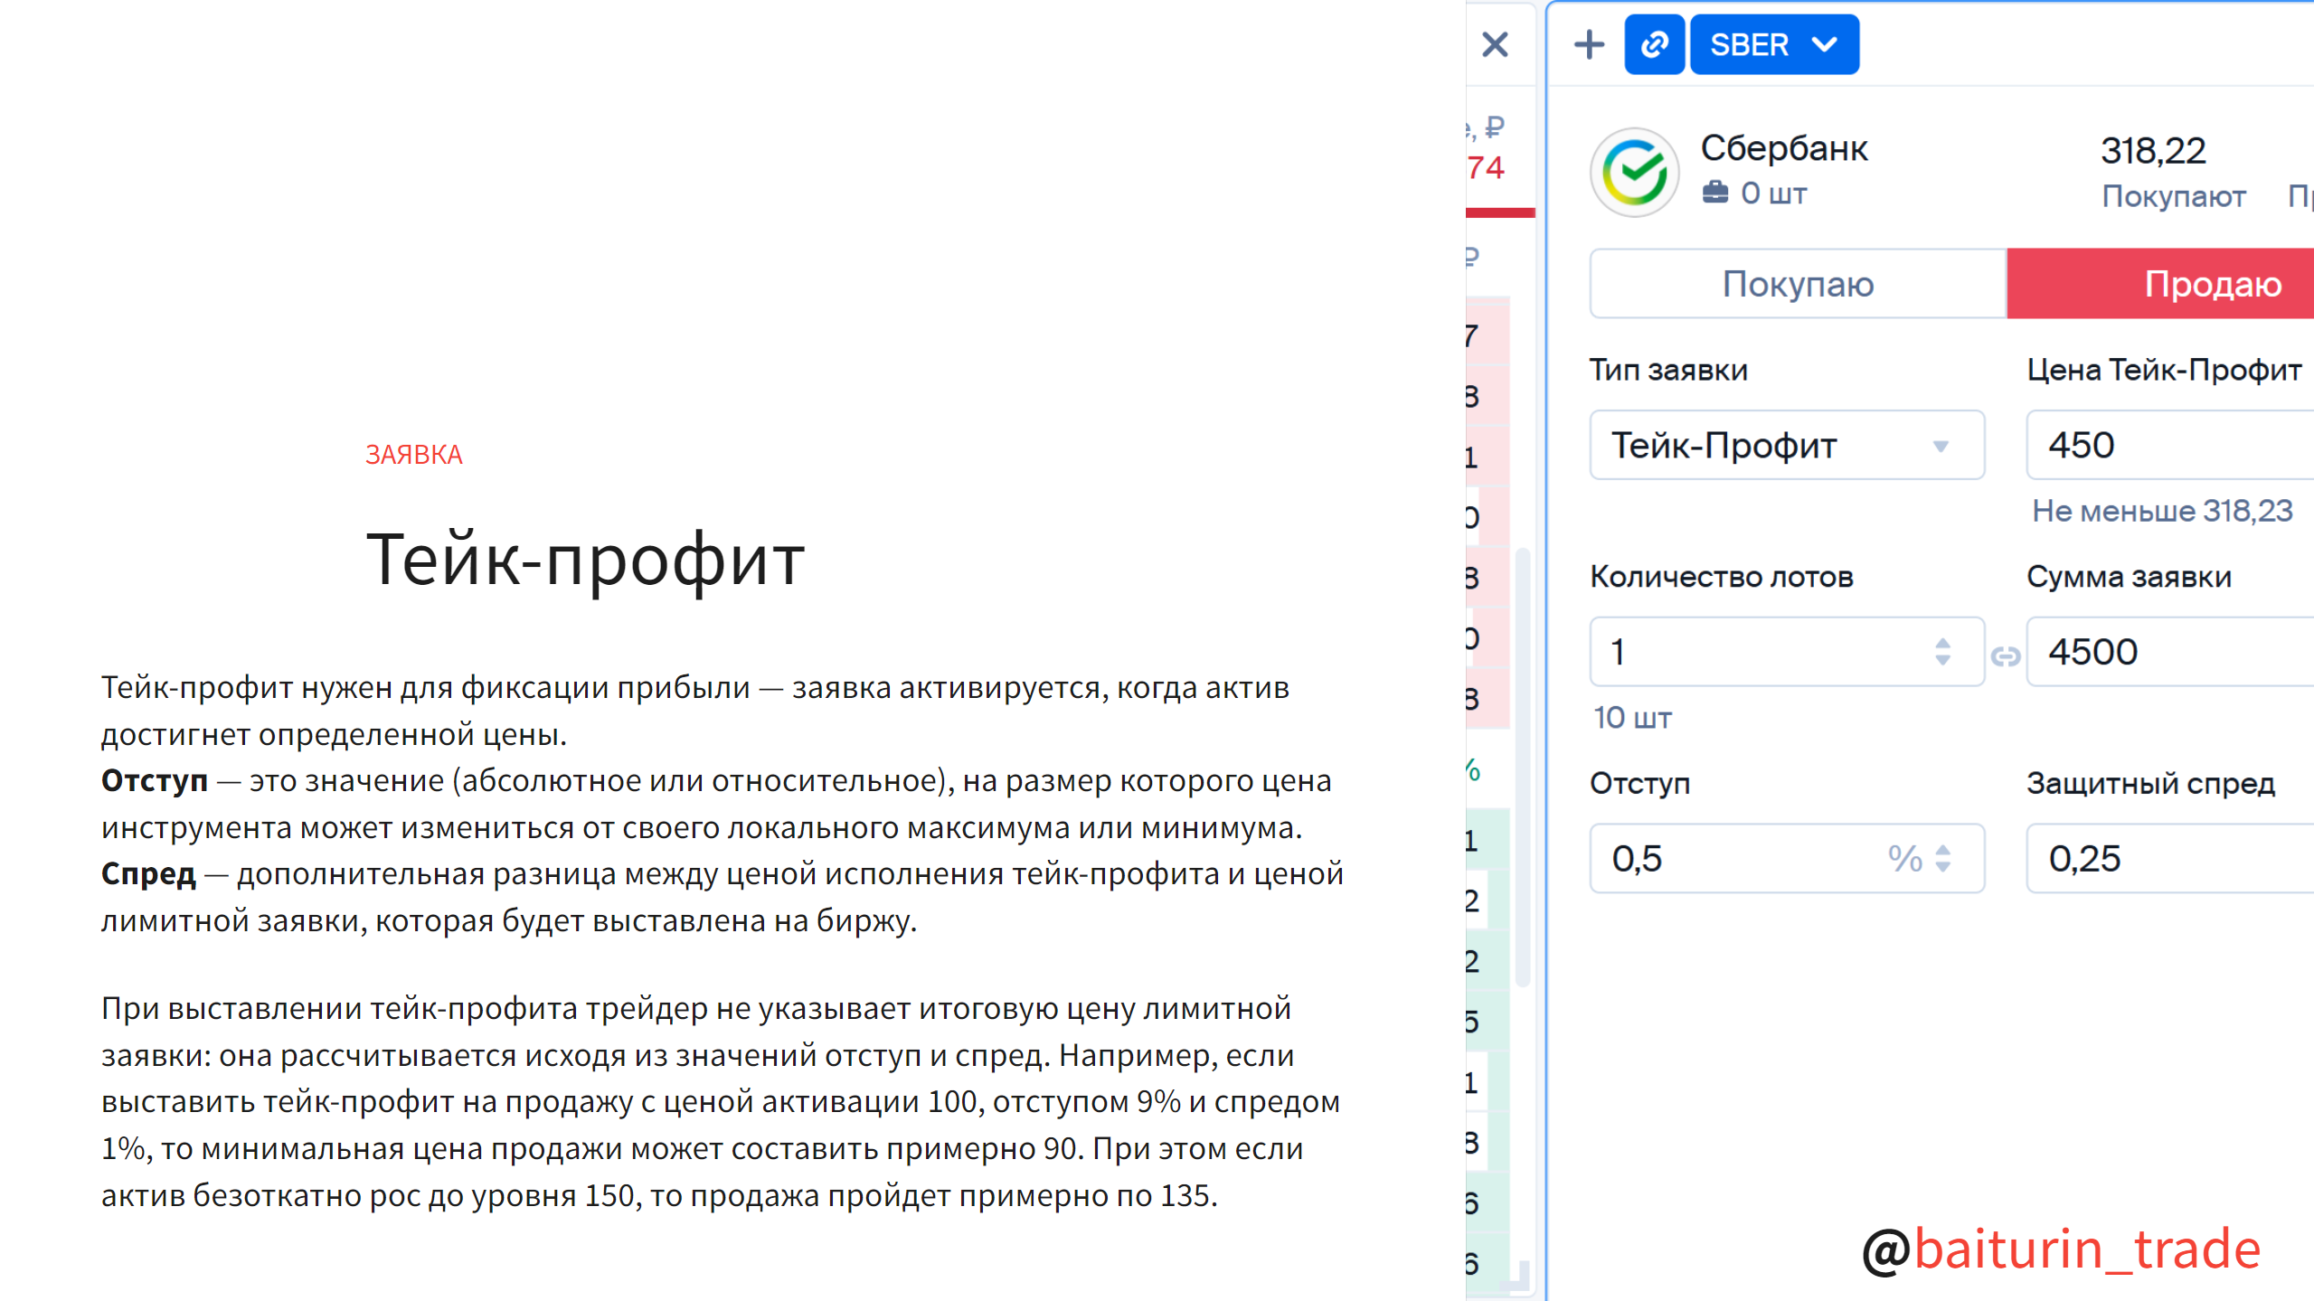Click the Sberbank logo icon
Image resolution: width=2314 pixels, height=1301 pixels.
click(x=1634, y=172)
